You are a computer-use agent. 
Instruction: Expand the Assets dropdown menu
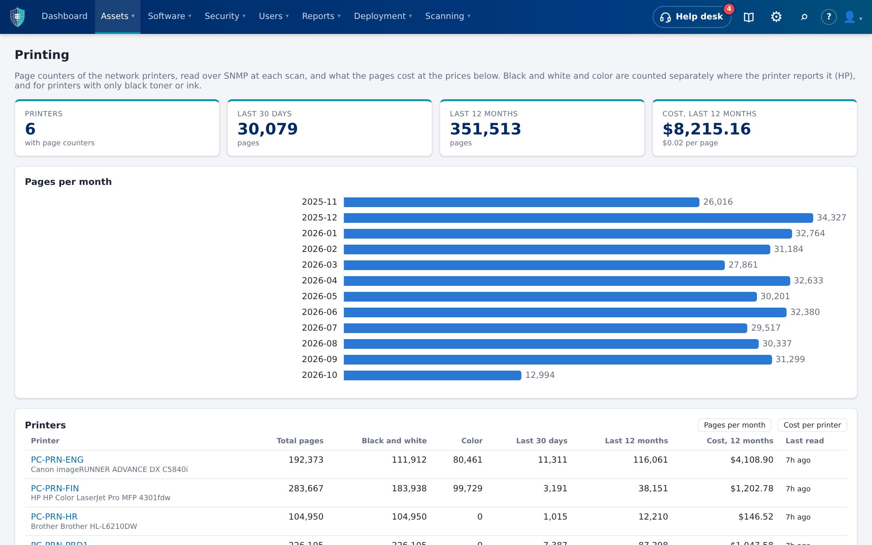117,16
